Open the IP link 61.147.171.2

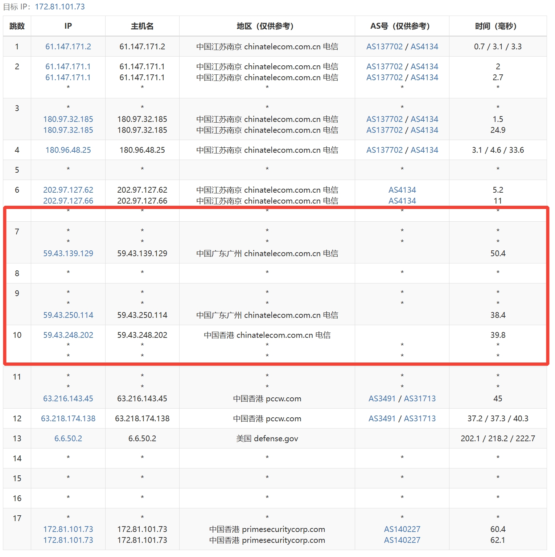point(68,46)
